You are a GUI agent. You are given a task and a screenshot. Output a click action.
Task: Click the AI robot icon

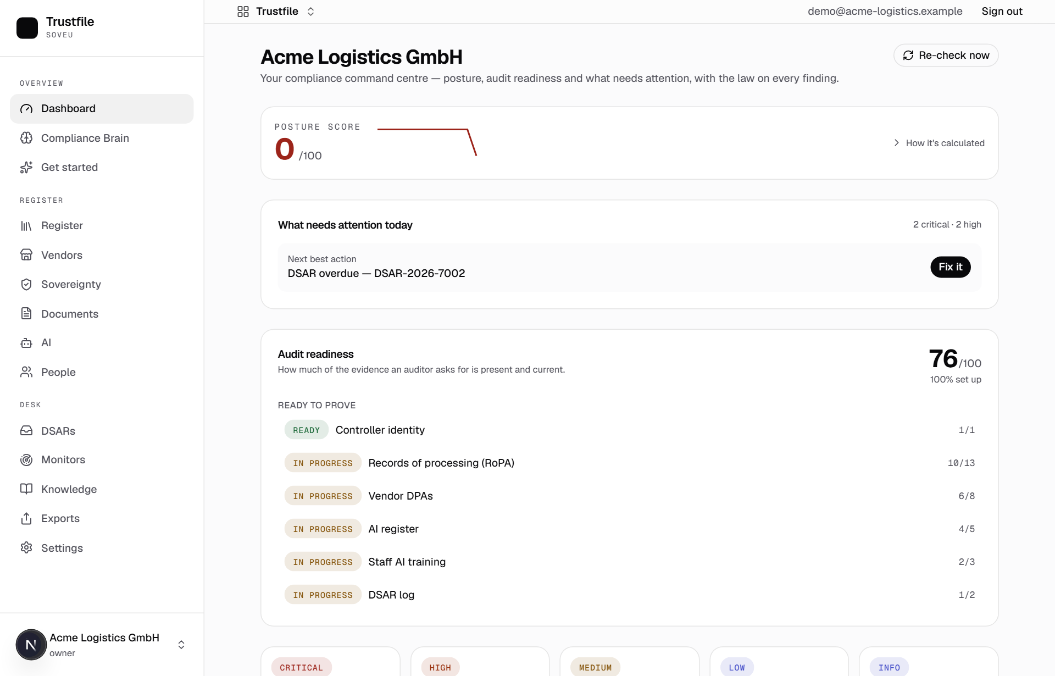26,343
